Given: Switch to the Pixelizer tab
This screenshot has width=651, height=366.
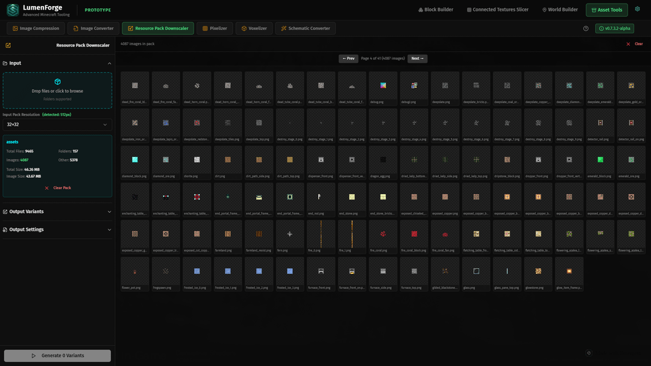Looking at the screenshot, I should pos(215,28).
